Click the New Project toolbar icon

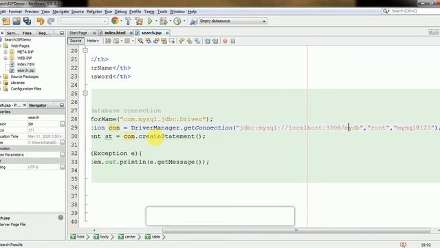pyautogui.click(x=6, y=21)
